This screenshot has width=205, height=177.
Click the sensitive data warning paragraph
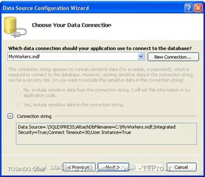[100, 75]
